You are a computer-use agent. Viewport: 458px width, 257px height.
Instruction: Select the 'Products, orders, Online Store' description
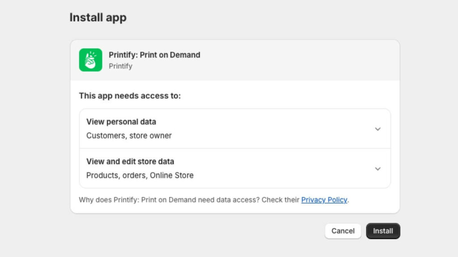point(140,175)
